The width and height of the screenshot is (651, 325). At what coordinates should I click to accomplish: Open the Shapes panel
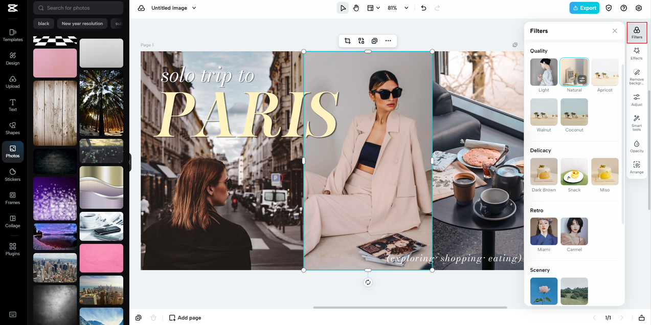13,128
